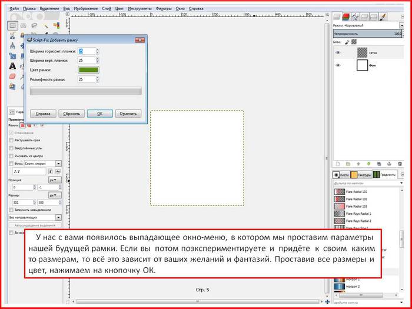Open Без направляющих guides dropdown
The width and height of the screenshot is (412, 309).
(x=35, y=218)
